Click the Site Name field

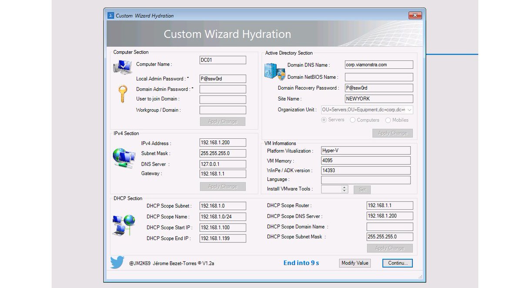click(x=379, y=99)
